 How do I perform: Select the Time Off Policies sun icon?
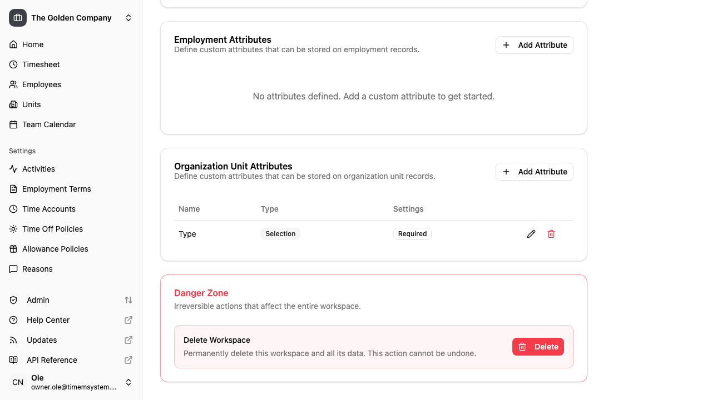[x=13, y=229]
